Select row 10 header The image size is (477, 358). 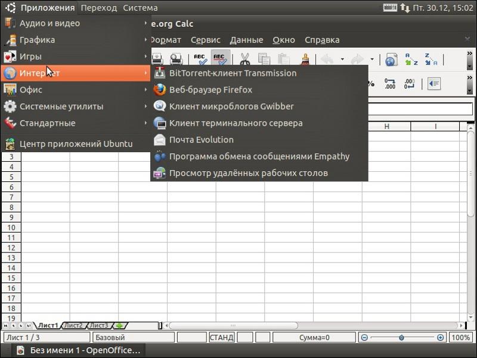11,227
